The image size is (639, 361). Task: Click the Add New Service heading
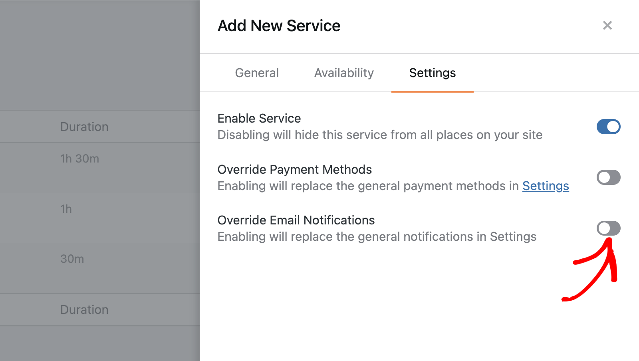click(279, 25)
